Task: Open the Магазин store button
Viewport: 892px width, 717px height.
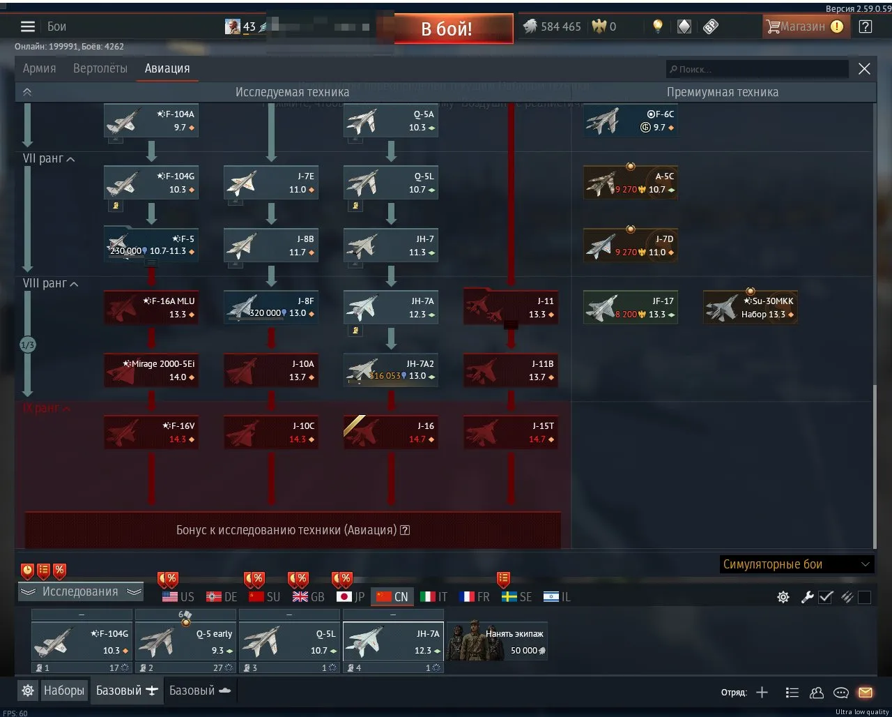Action: 805,27
